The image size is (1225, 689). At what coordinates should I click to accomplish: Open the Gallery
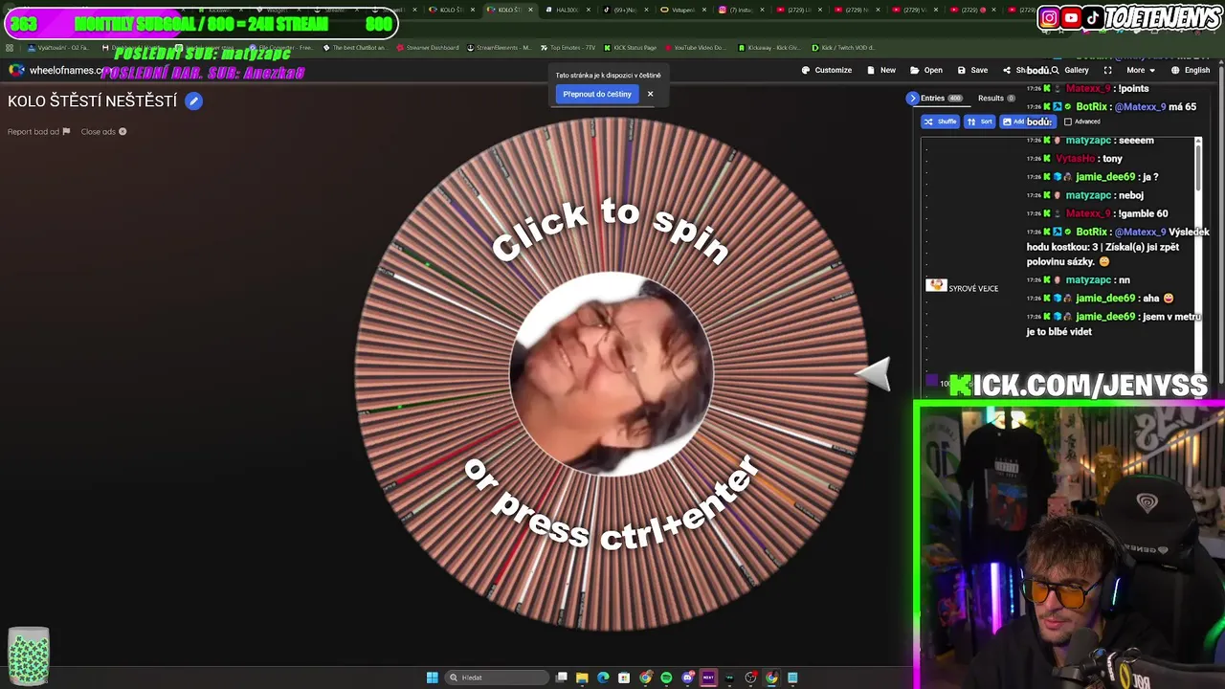click(x=1070, y=70)
